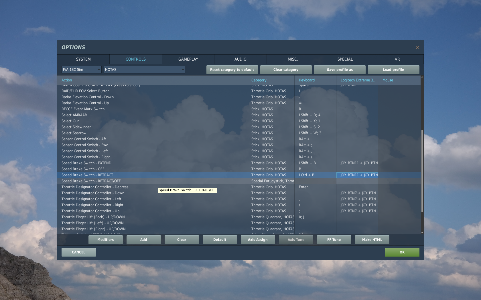Image resolution: width=481 pixels, height=300 pixels.
Task: Open the HOTAS category dropdown
Action: (x=144, y=70)
